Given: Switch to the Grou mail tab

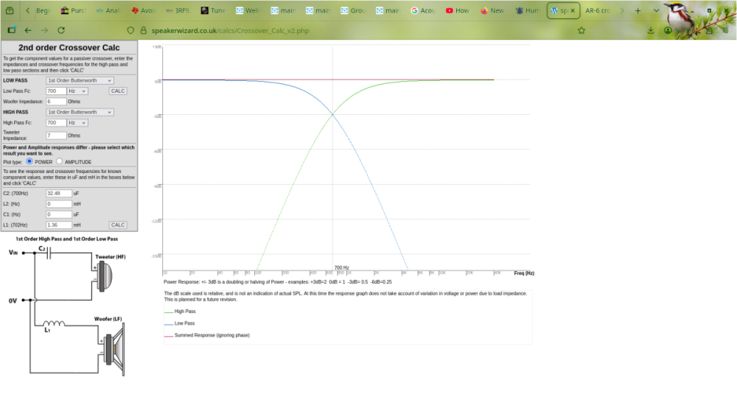Looking at the screenshot, I should 354,10.
